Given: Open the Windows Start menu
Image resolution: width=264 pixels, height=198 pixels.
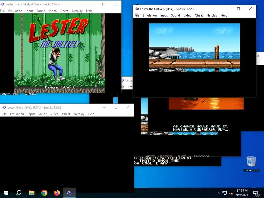Looking at the screenshot, I should (x=6, y=193).
